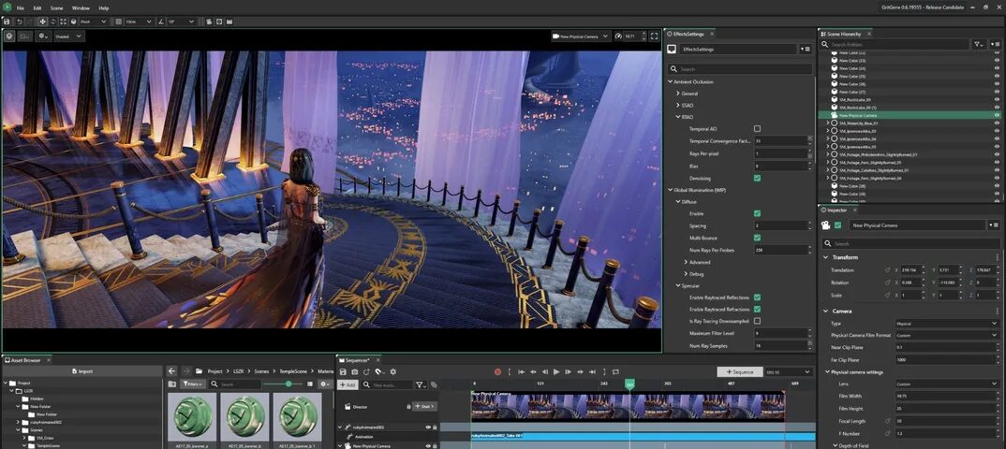Toggle viewport fullscreen mode
Viewport: 1006px width, 449px height.
tap(654, 36)
